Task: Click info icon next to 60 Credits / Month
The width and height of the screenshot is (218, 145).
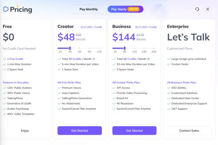Action: tap(148, 59)
